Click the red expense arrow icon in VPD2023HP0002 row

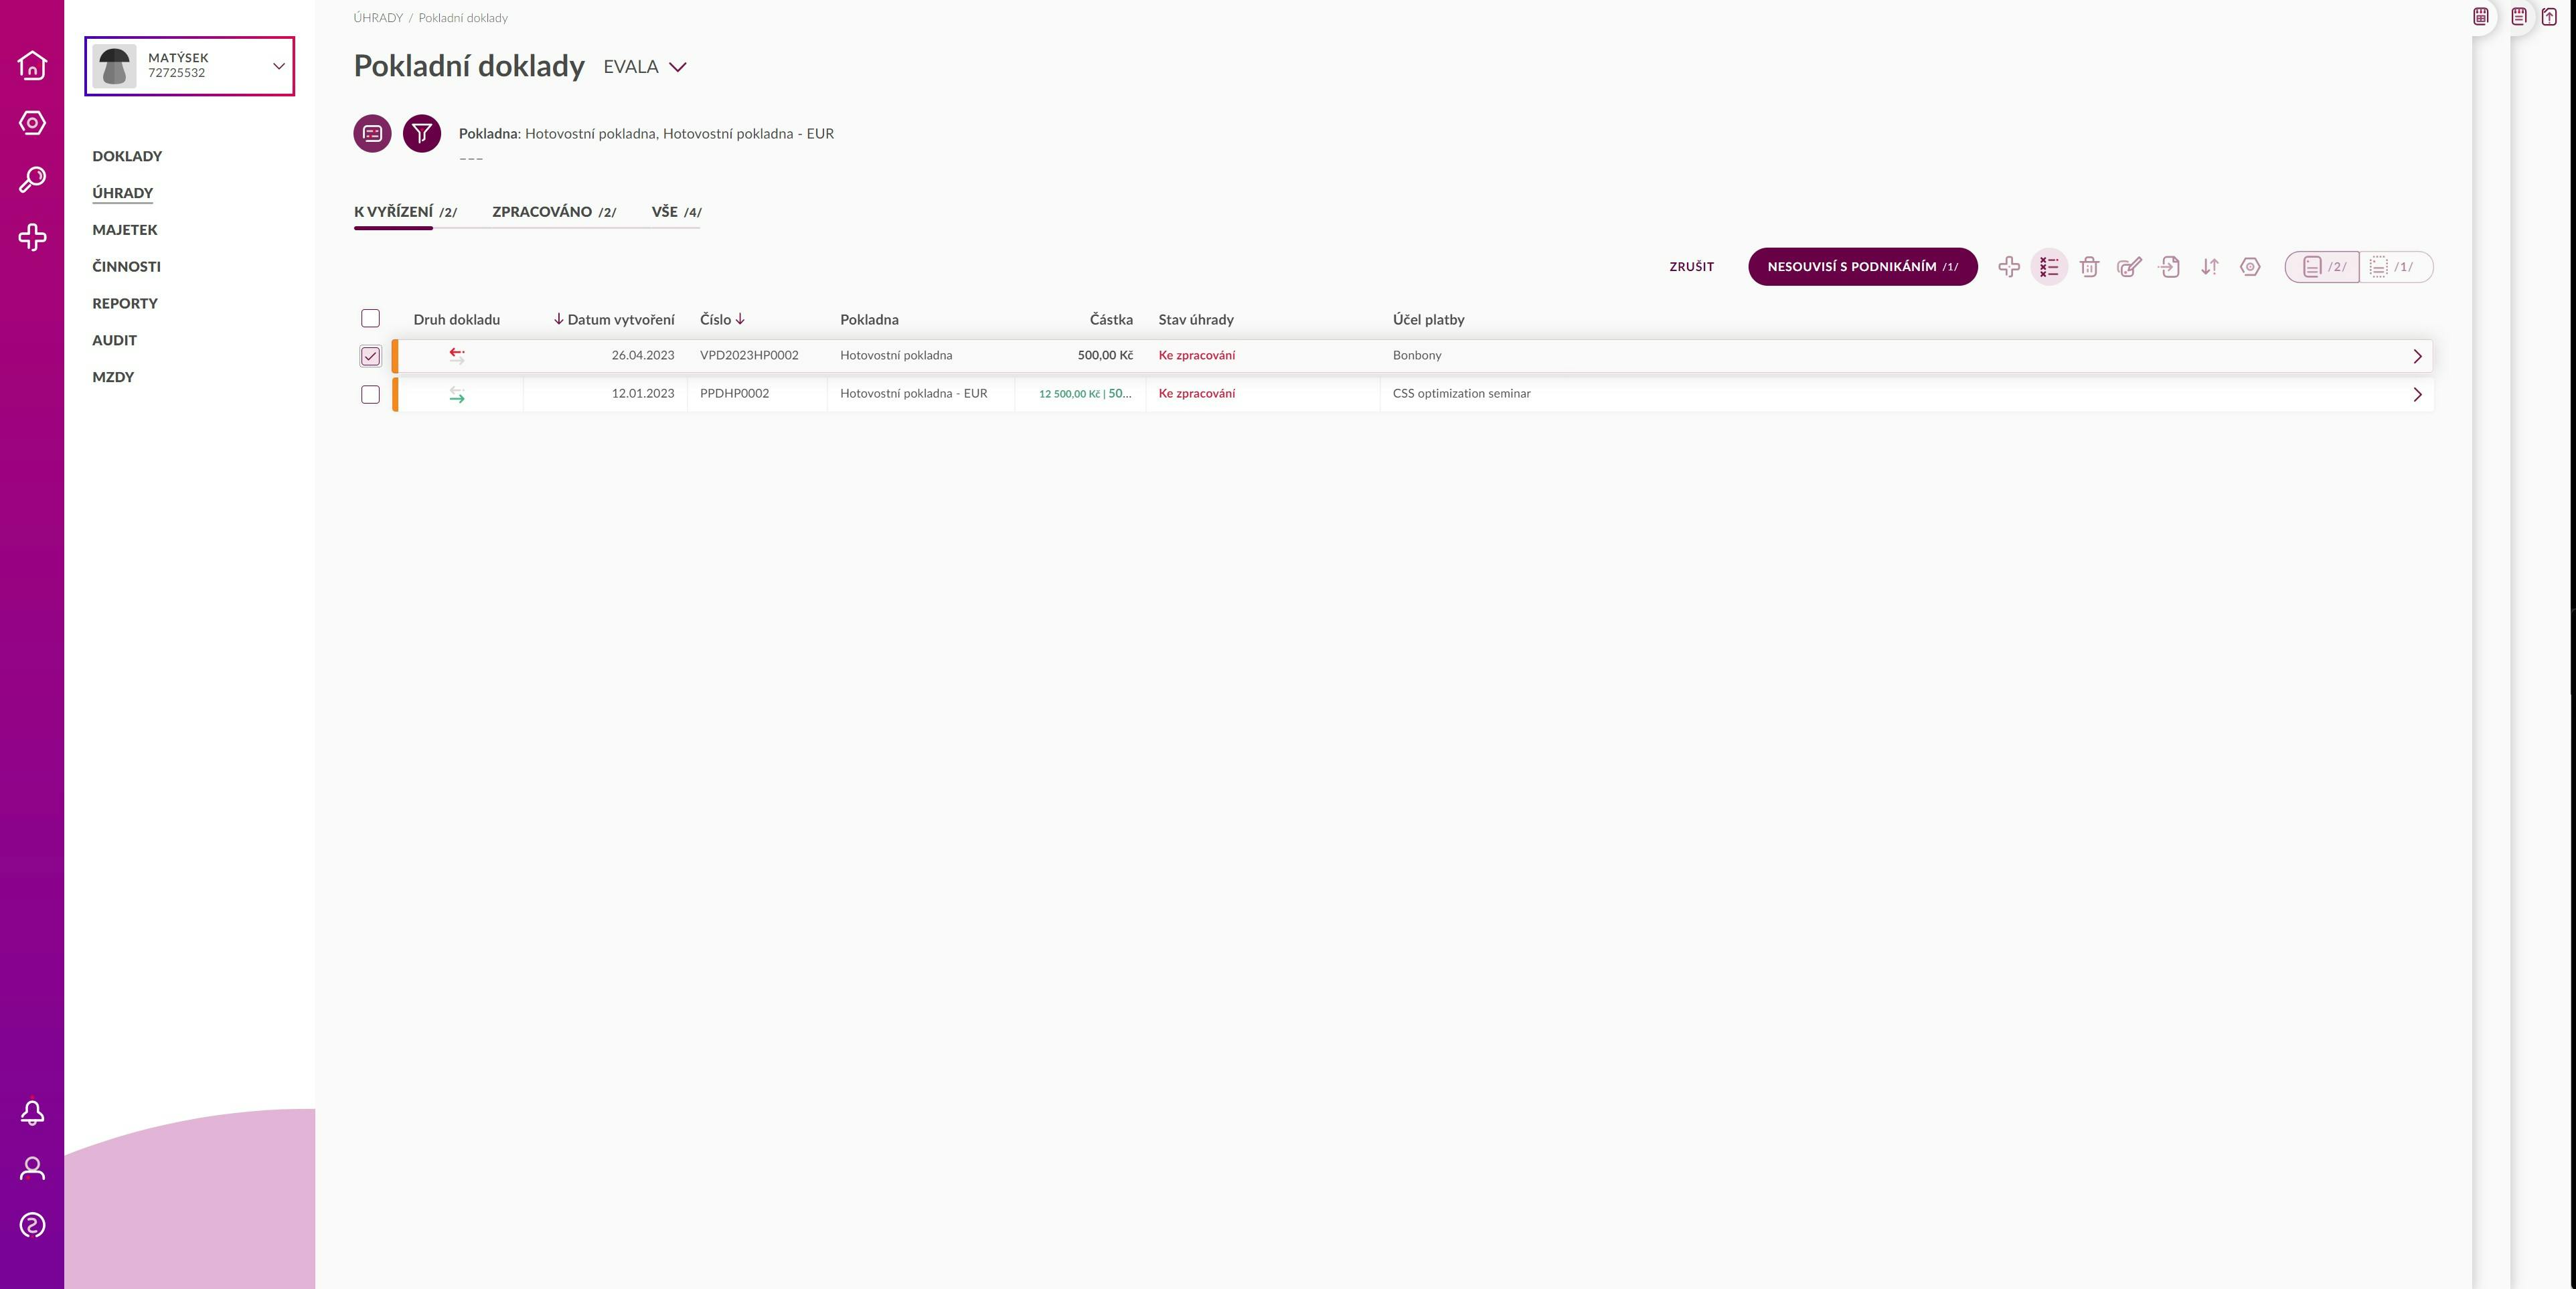(x=457, y=355)
